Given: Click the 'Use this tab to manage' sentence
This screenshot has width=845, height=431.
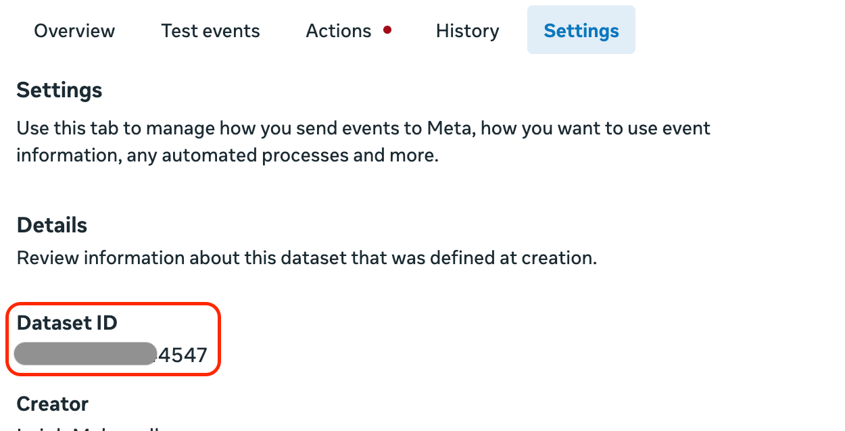Looking at the screenshot, I should coord(364,128).
